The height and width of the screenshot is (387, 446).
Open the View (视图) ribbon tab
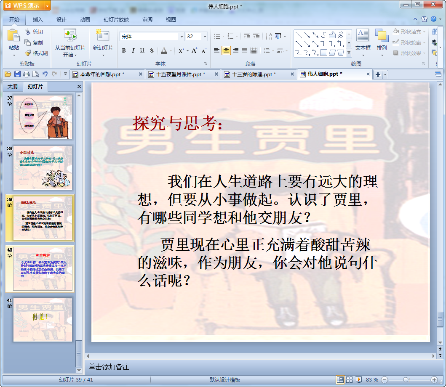[171, 20]
